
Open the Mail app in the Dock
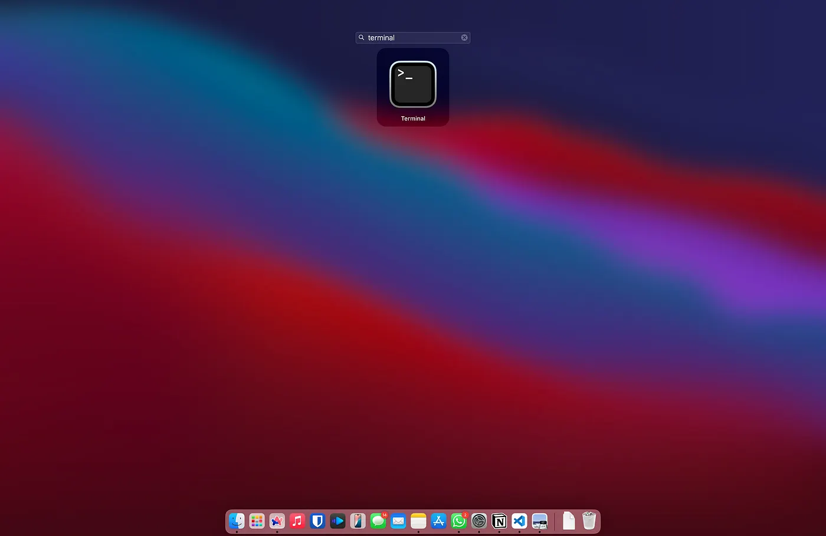[398, 521]
